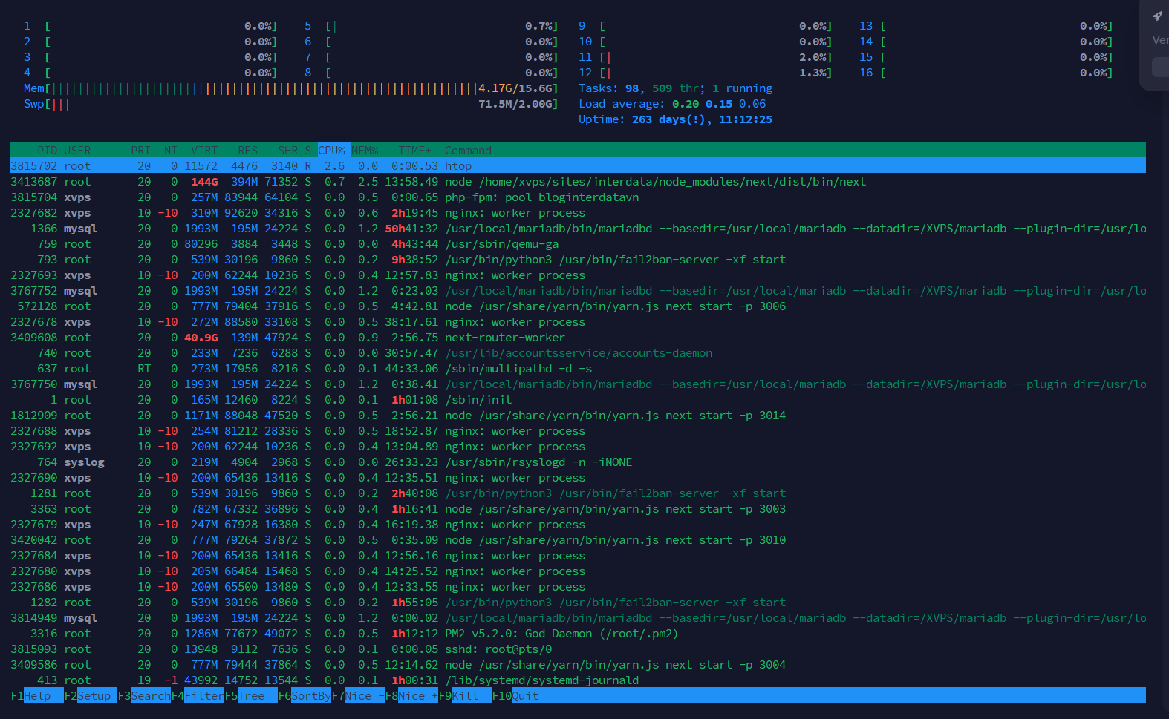Click the Uptime: 263 days line

coord(675,119)
